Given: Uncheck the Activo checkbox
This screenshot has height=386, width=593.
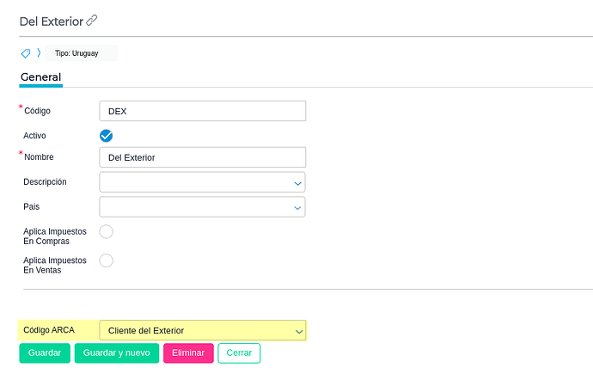Looking at the screenshot, I should point(106,136).
